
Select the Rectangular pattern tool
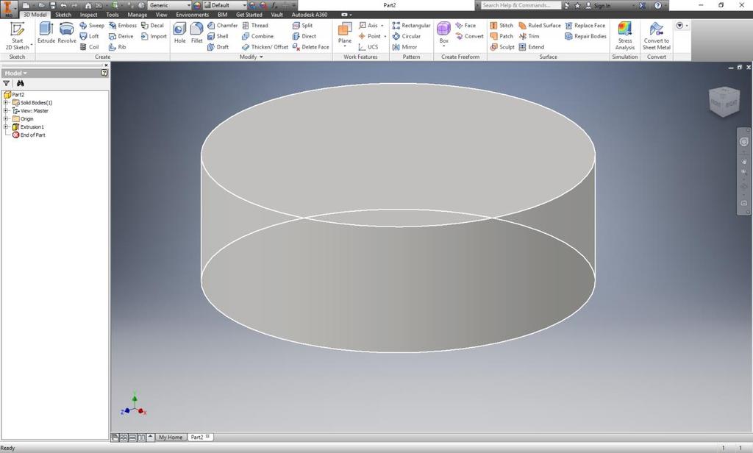point(411,26)
